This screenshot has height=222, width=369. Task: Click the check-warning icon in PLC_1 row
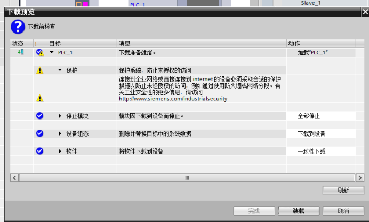click(40, 52)
